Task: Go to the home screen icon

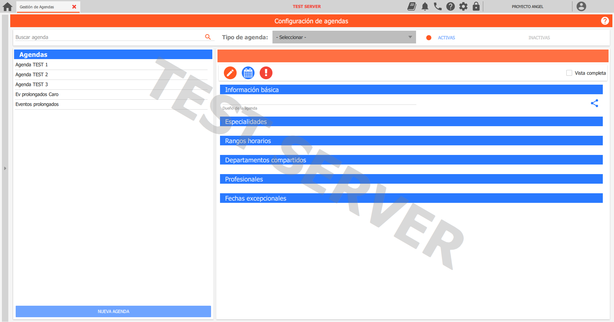Action: (7, 7)
